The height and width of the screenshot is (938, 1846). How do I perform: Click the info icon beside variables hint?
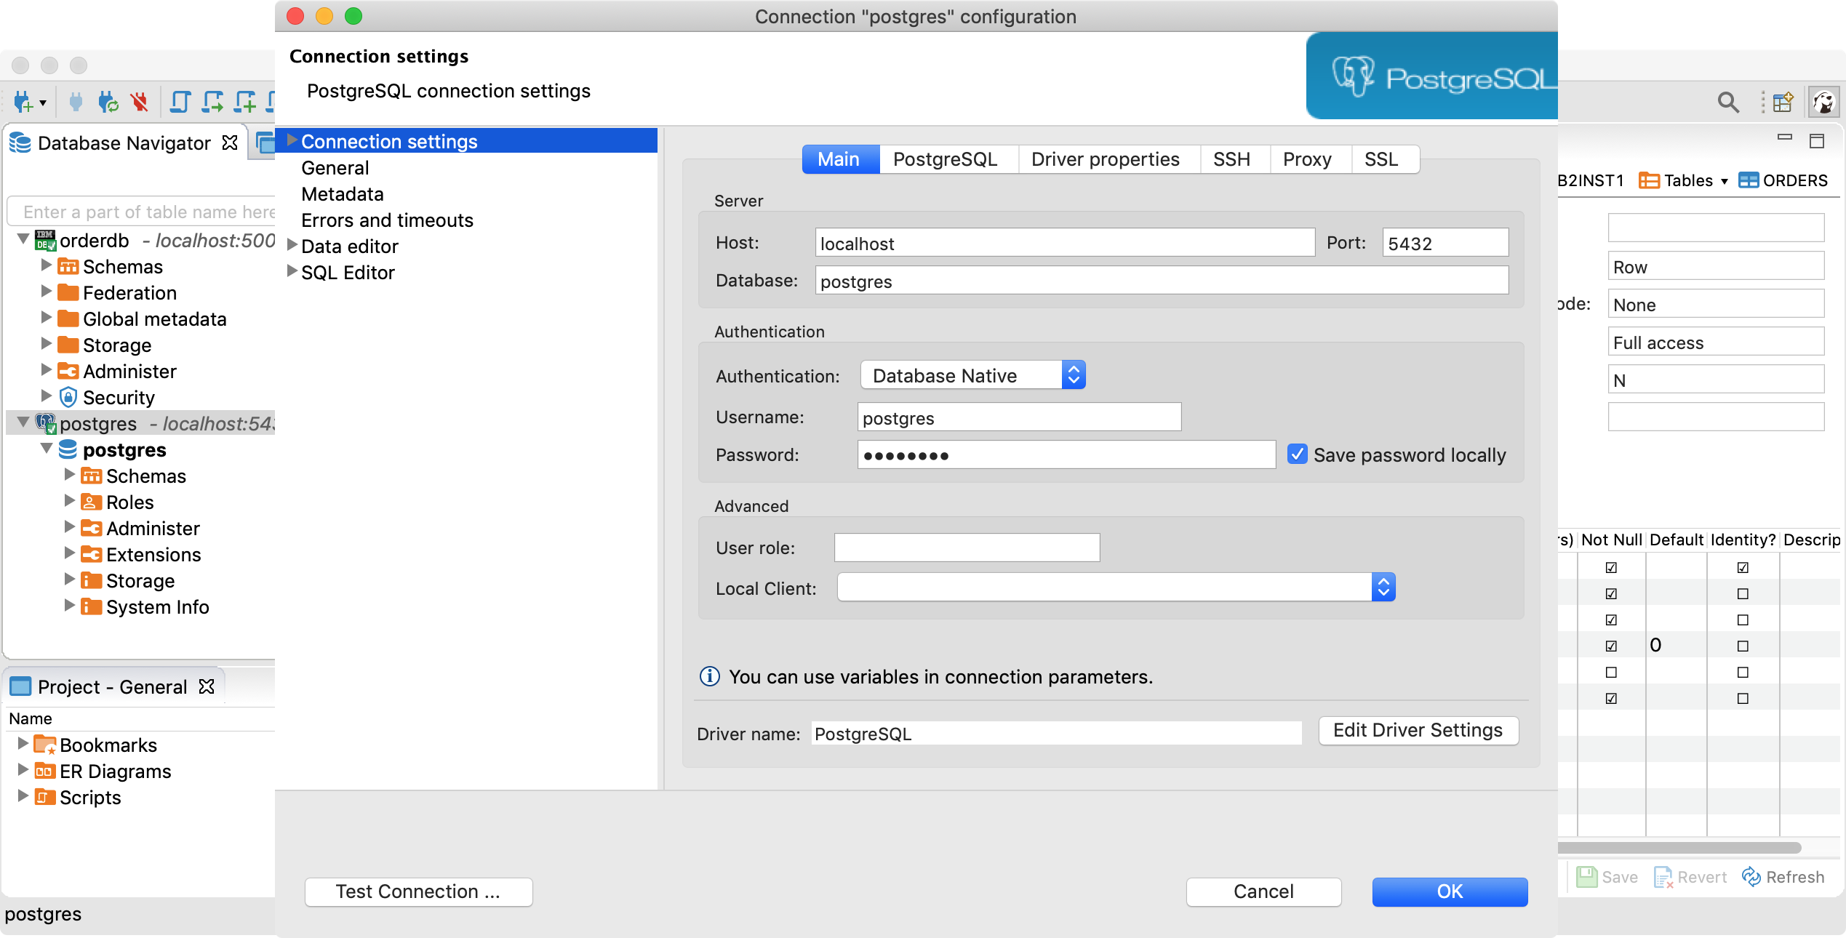(709, 676)
